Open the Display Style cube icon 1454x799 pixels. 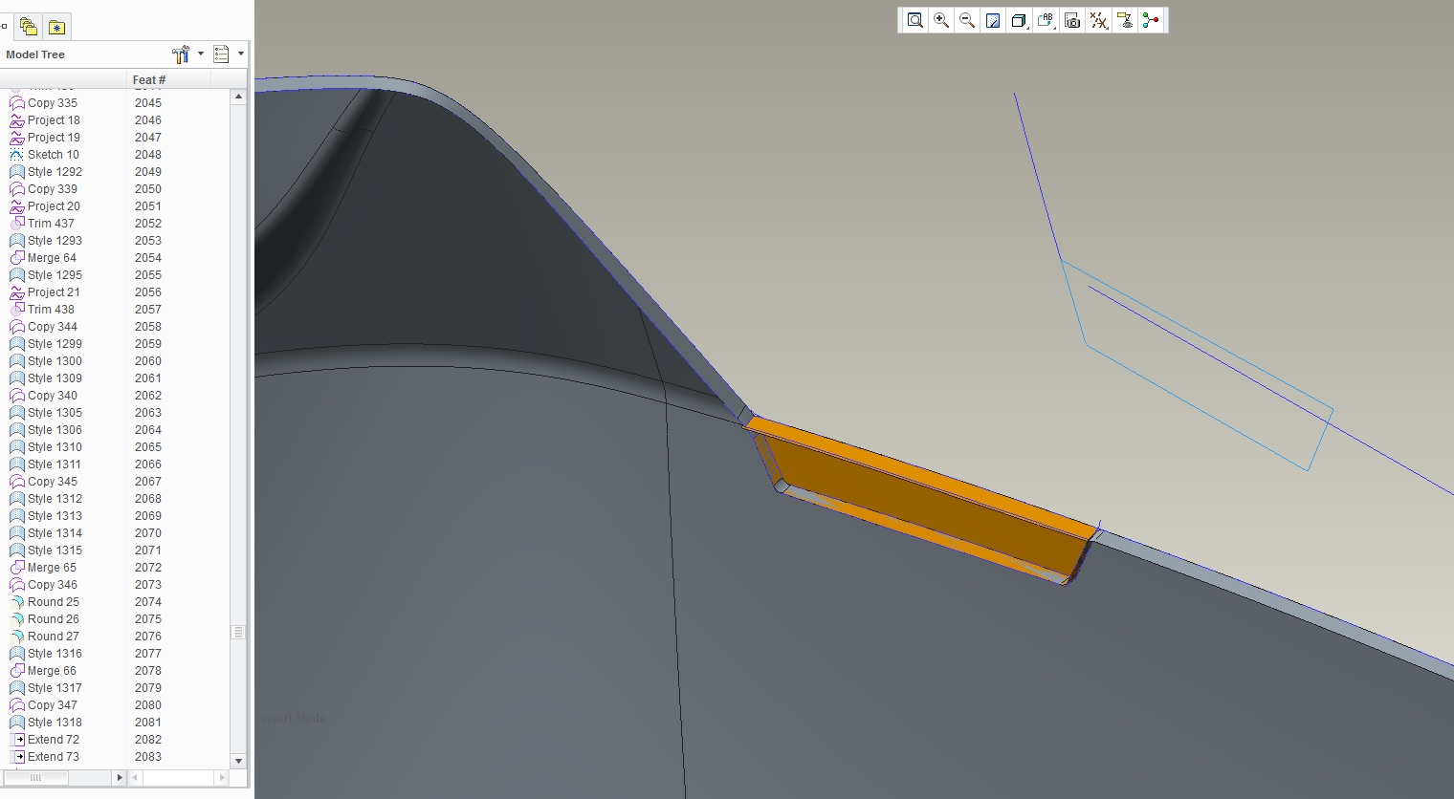[x=1019, y=20]
